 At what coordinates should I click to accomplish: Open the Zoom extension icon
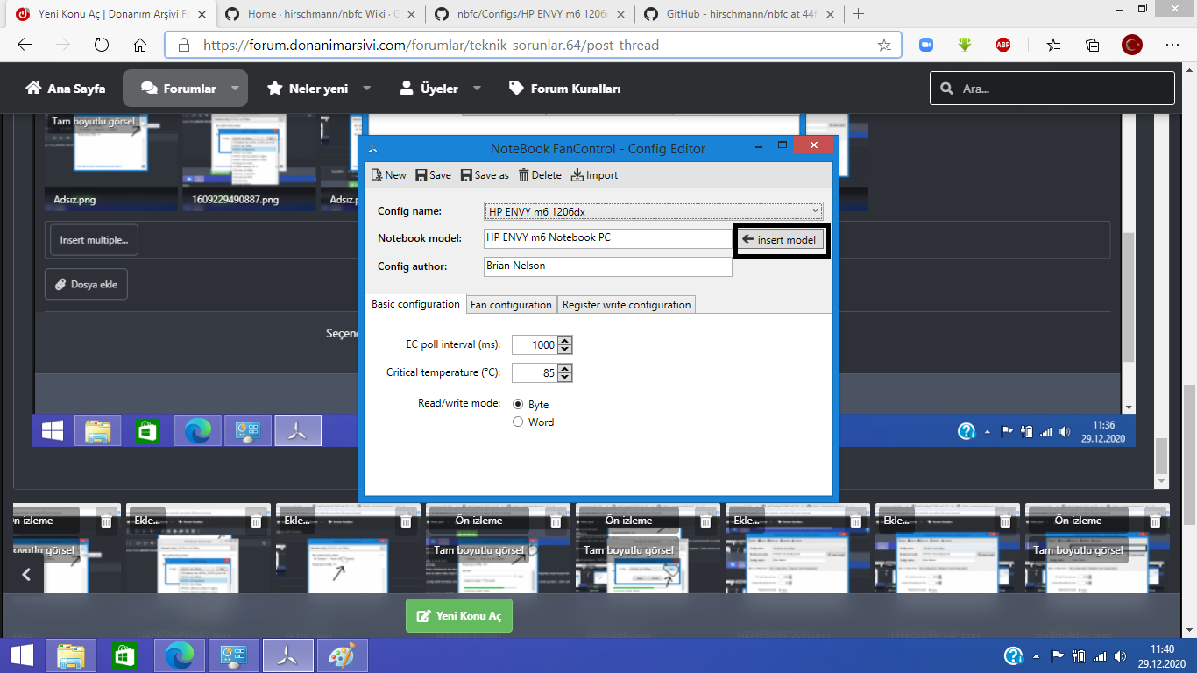926,45
